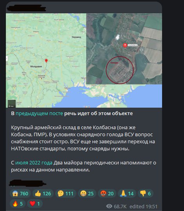
Task: Add a thumbs up reaction
Action: click(43, 193)
